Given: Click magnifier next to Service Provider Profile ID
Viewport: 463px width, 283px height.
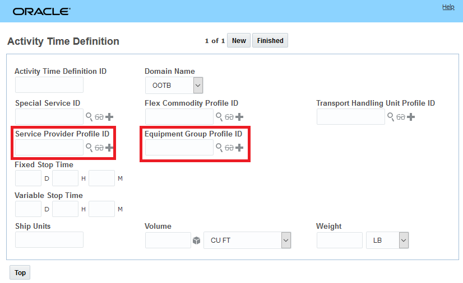Looking at the screenshot, I should click(89, 147).
